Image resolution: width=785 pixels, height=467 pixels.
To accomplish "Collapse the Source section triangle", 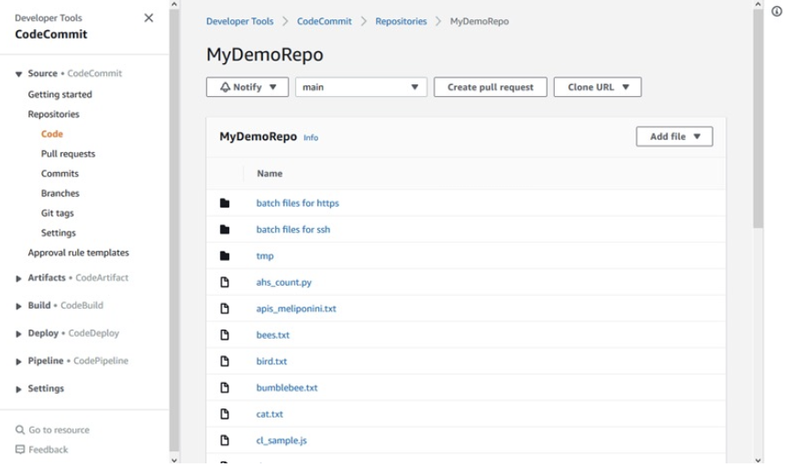I will [x=18, y=74].
